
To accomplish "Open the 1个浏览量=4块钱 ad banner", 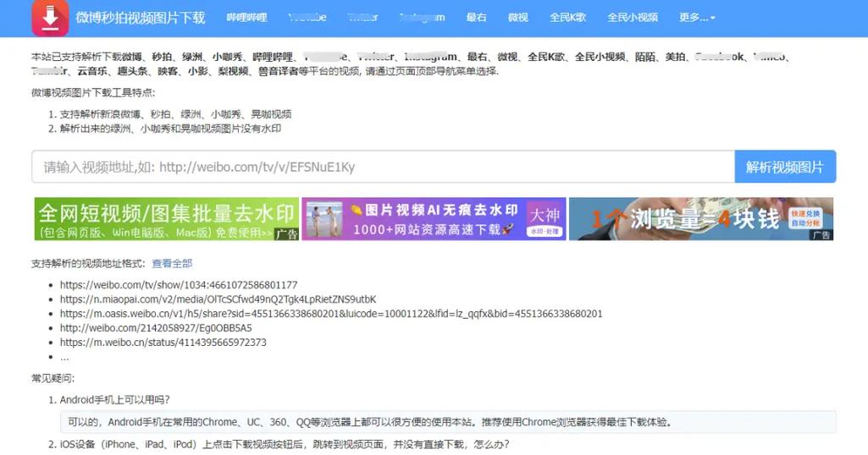I will pyautogui.click(x=701, y=219).
